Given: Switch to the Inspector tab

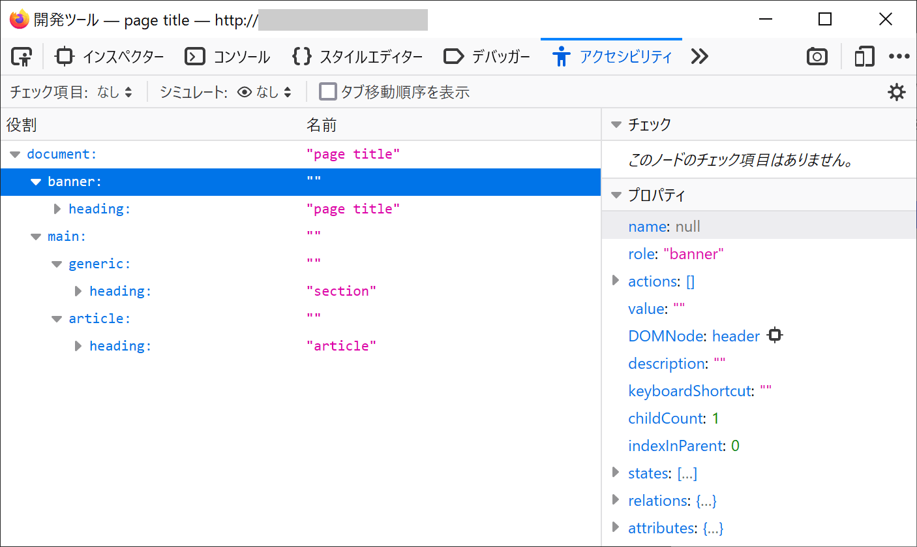Looking at the screenshot, I should [110, 57].
